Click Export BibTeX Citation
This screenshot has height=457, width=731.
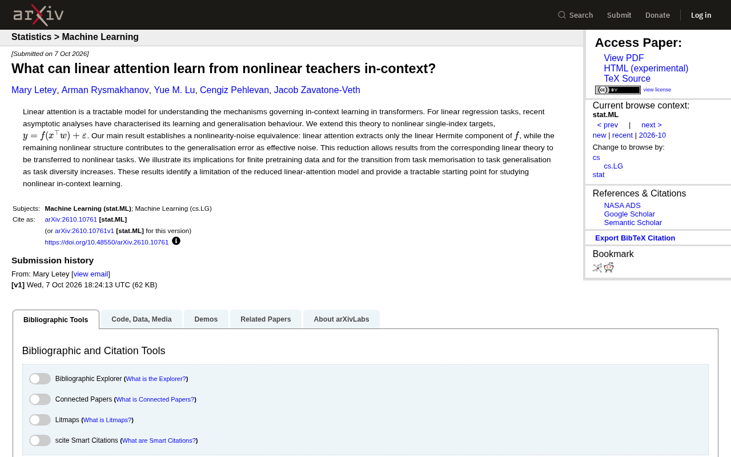635,238
